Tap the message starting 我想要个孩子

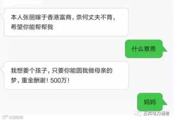(66, 75)
